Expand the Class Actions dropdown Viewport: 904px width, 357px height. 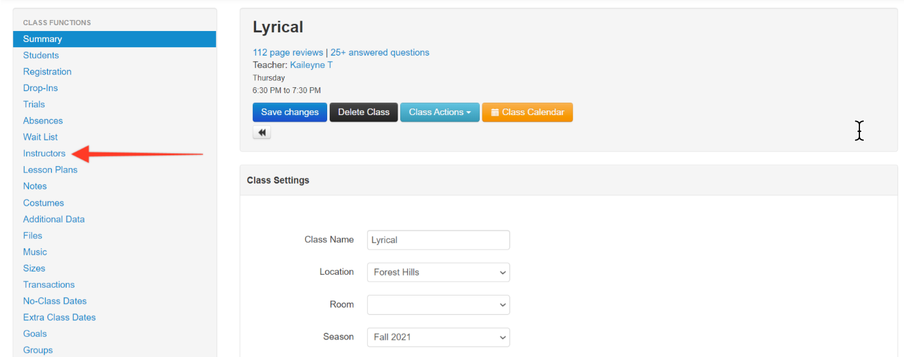tap(440, 112)
